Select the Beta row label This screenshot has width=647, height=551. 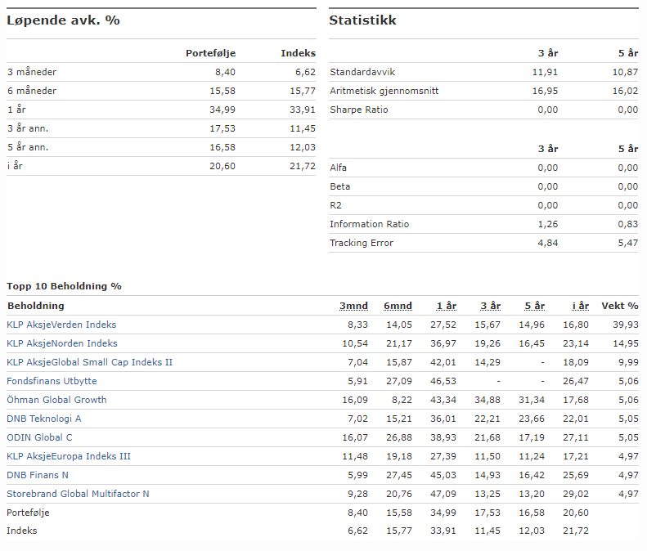tap(339, 186)
